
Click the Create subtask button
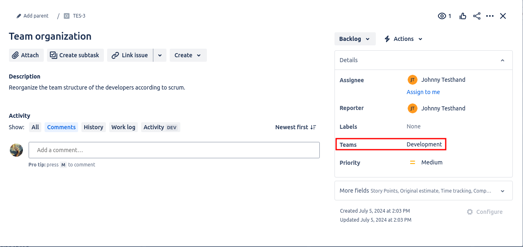pyautogui.click(x=75, y=55)
